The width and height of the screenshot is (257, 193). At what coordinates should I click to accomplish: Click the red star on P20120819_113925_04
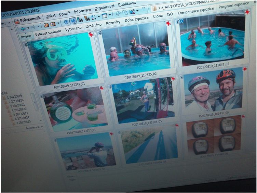[x=102, y=88]
